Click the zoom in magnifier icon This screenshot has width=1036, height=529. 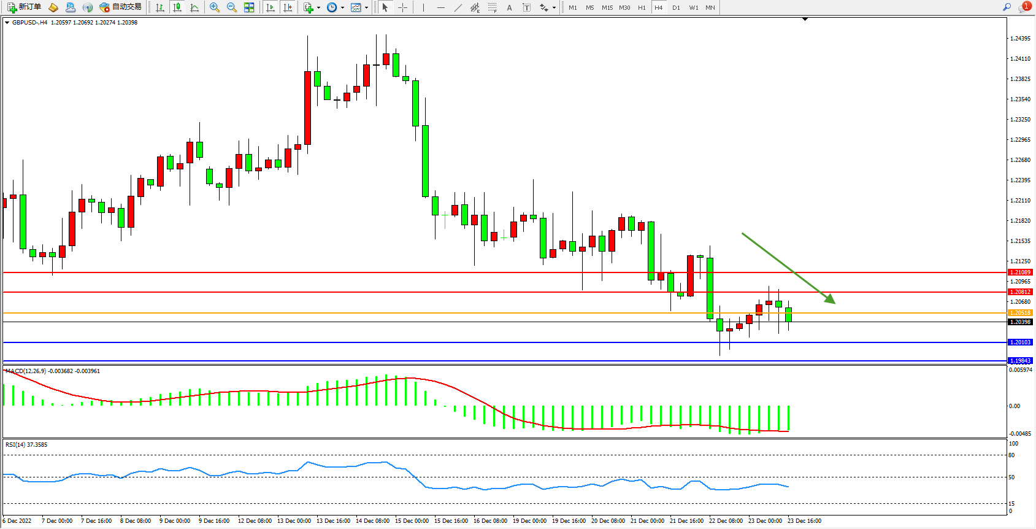click(x=214, y=7)
